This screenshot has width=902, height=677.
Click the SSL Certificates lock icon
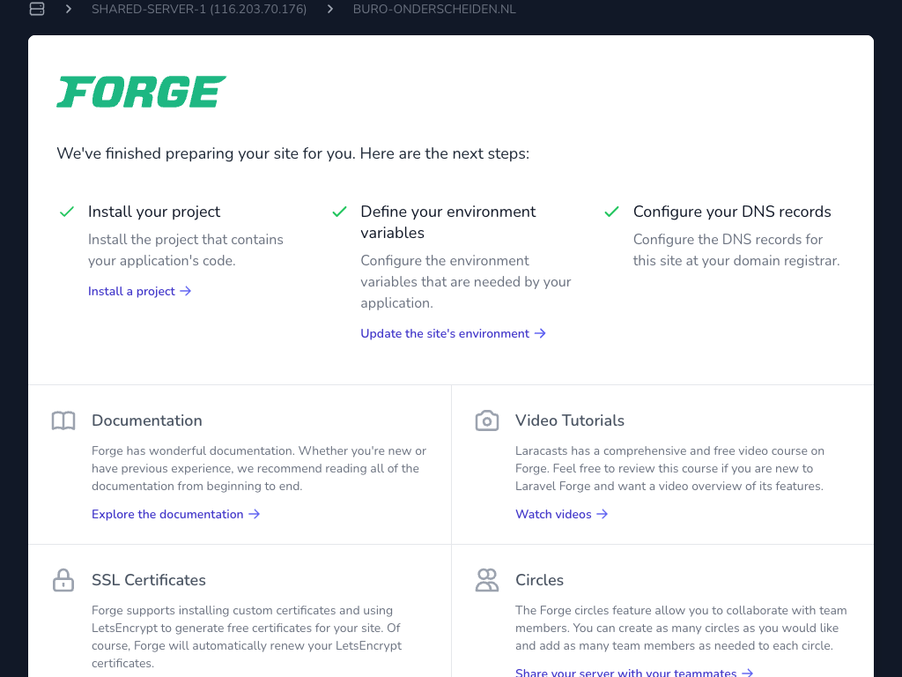(63, 580)
